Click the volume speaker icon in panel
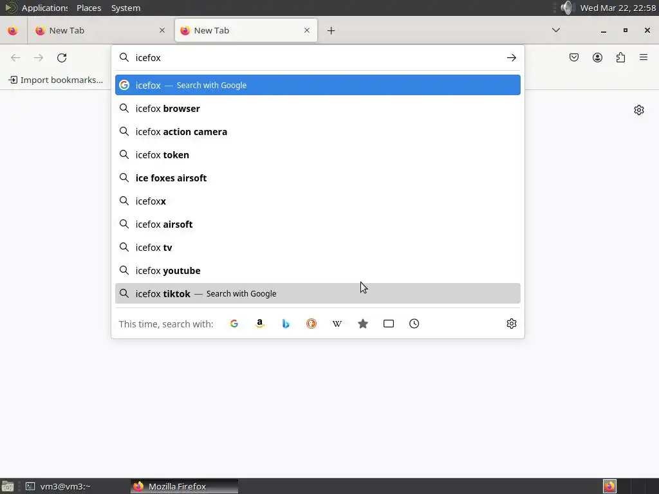Screen dimensions: 659x494 coord(568,8)
